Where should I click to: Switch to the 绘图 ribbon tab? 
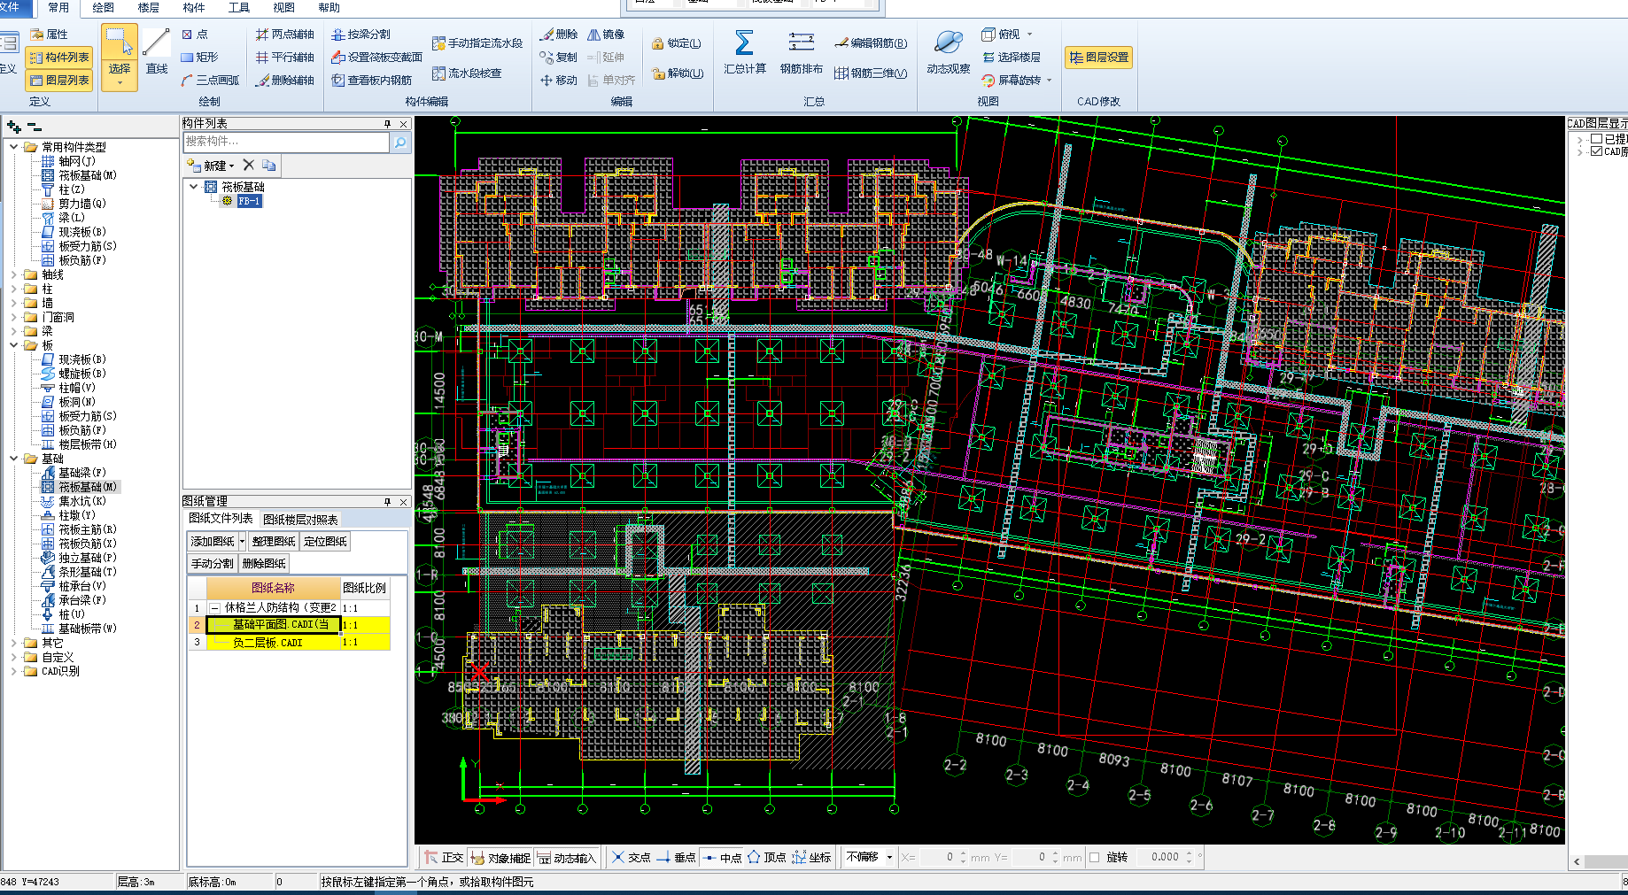(104, 8)
